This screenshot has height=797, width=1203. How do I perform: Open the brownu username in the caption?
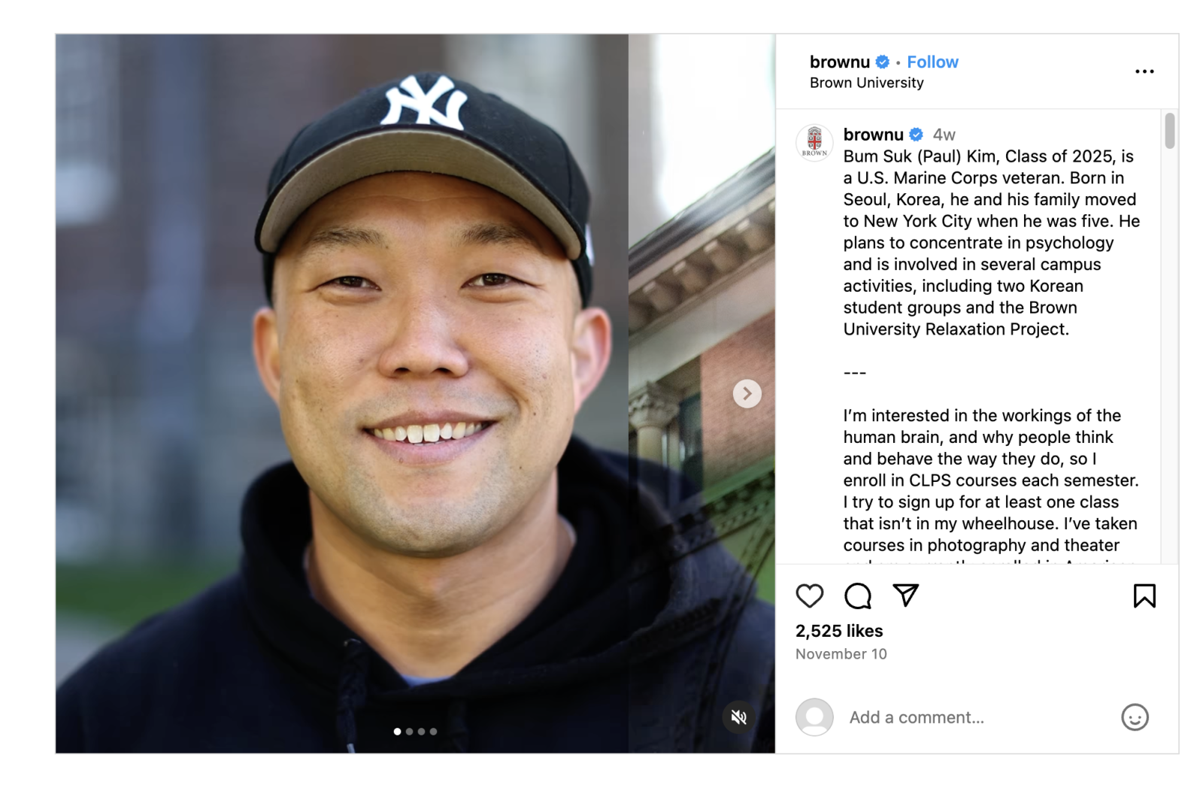click(x=873, y=135)
